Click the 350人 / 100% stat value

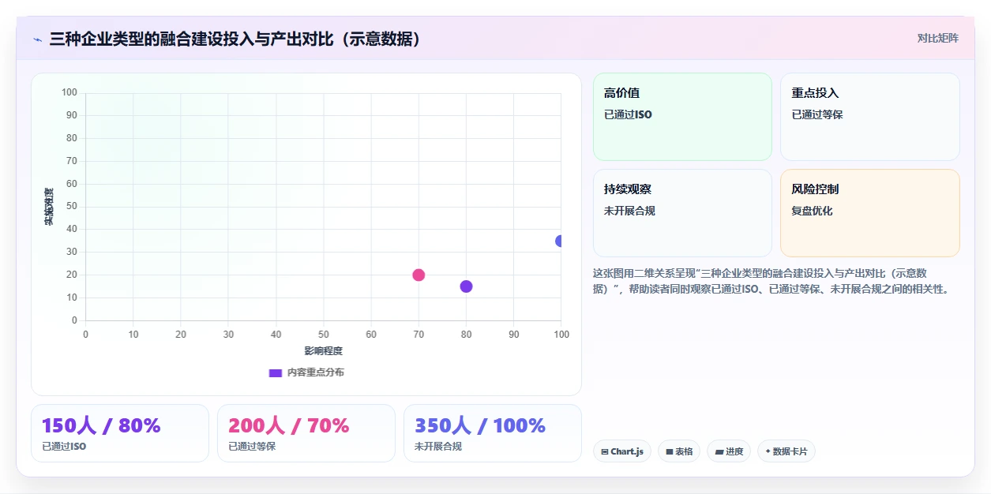[x=480, y=425]
